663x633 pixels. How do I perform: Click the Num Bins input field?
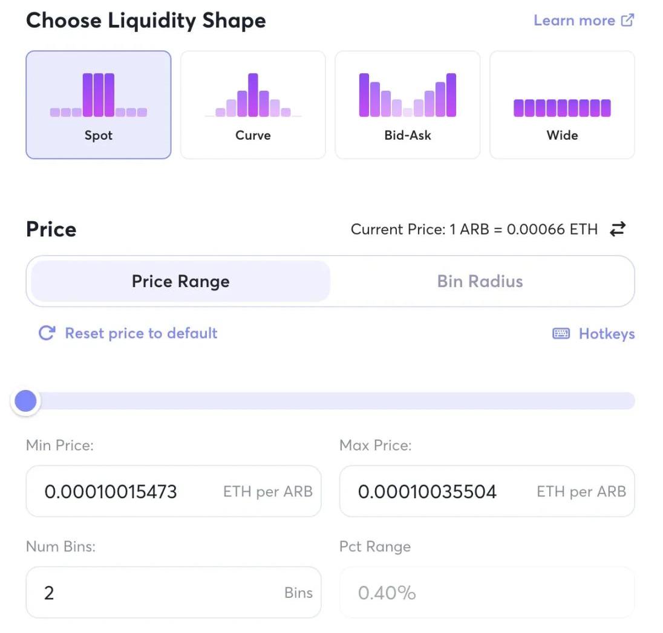point(157,592)
